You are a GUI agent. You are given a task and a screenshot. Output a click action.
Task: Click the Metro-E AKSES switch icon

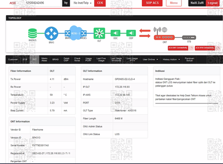(83, 33)
